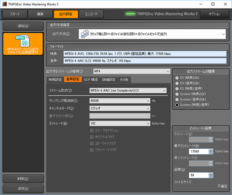Select the 出力設定 tab

point(66,14)
